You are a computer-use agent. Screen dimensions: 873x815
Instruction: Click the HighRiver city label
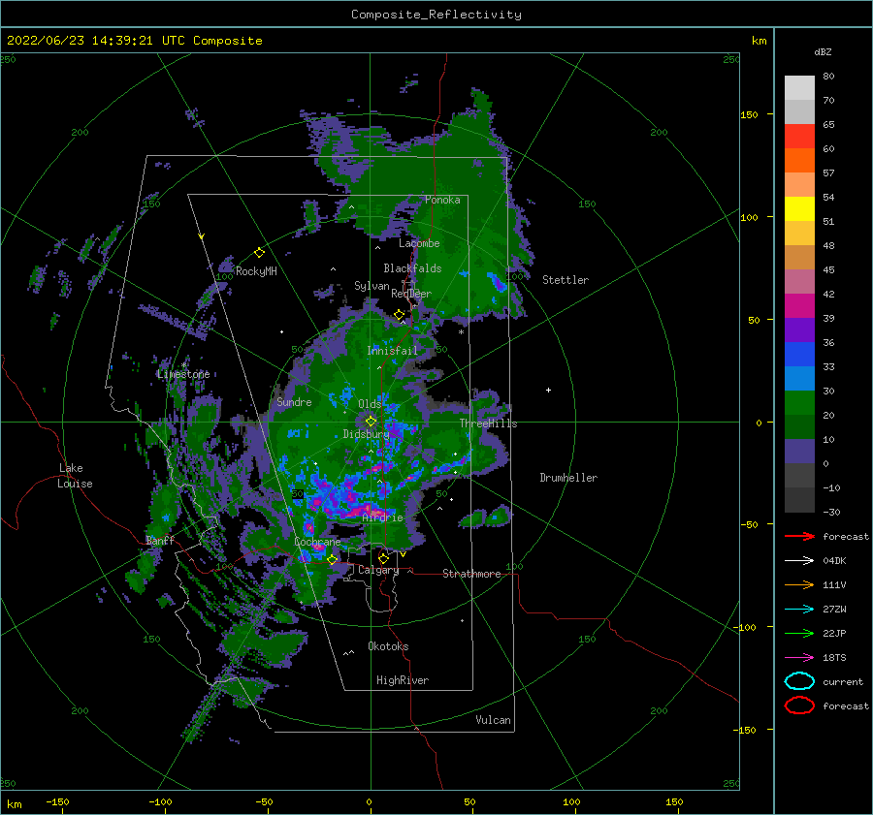pos(403,680)
